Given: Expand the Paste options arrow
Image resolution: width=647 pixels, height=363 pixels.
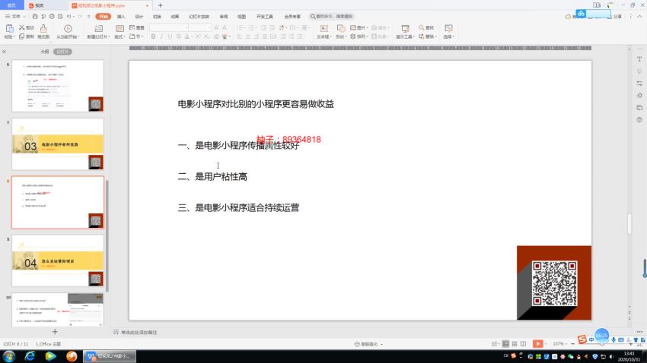Looking at the screenshot, I should coord(14,37).
